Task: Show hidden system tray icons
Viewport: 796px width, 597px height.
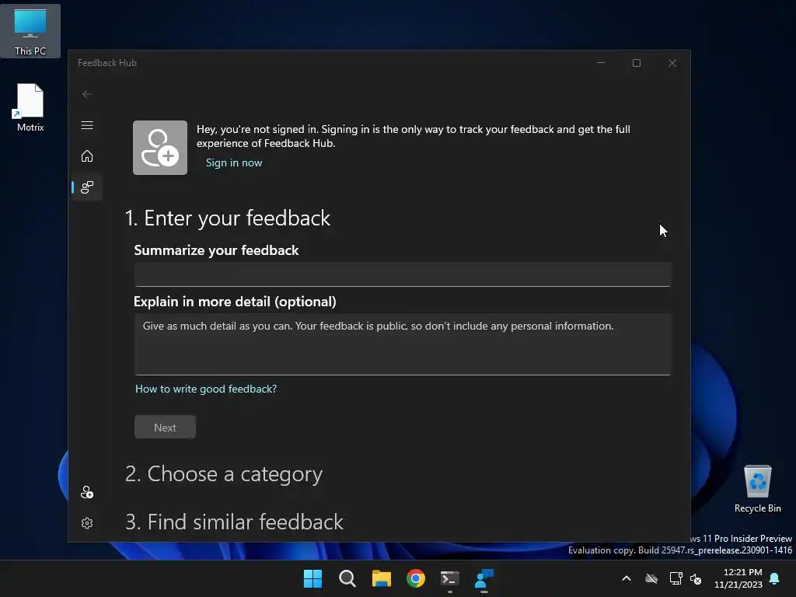Action: [627, 578]
